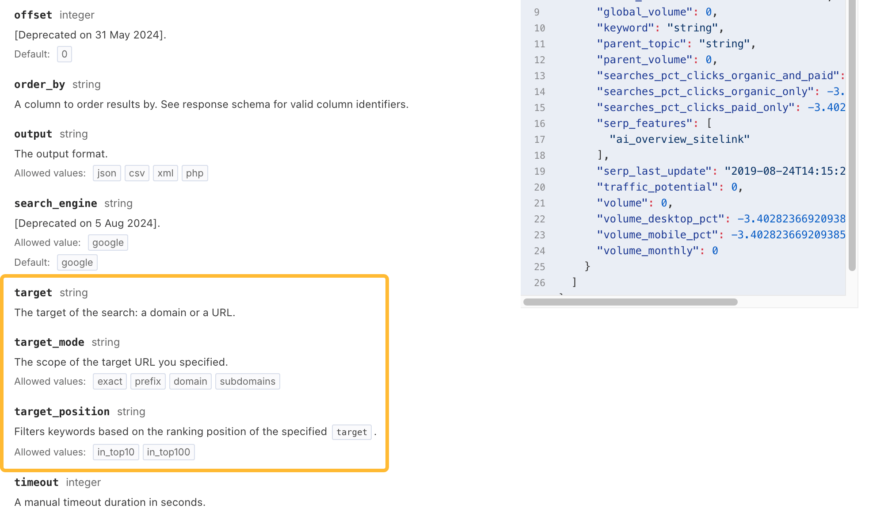Select the xml output format tag
Viewport: 869px width, 520px height.
[165, 173]
